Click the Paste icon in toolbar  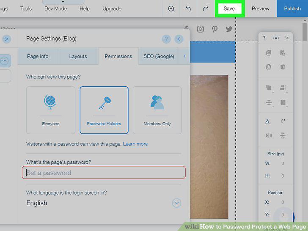(x=283, y=52)
